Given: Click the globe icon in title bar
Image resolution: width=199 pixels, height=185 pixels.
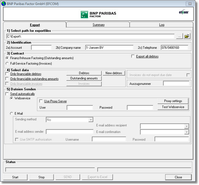Looking at the screenshot, I should (4, 4).
